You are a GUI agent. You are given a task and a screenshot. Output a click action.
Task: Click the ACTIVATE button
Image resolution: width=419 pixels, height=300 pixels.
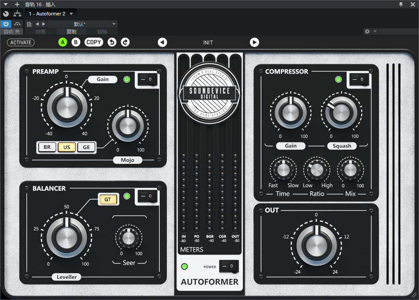click(x=21, y=42)
